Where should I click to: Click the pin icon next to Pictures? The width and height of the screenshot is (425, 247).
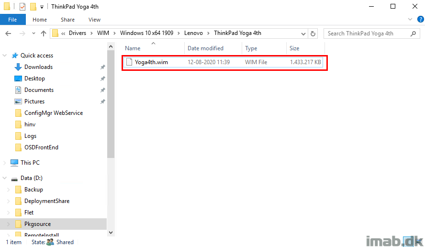click(x=103, y=101)
